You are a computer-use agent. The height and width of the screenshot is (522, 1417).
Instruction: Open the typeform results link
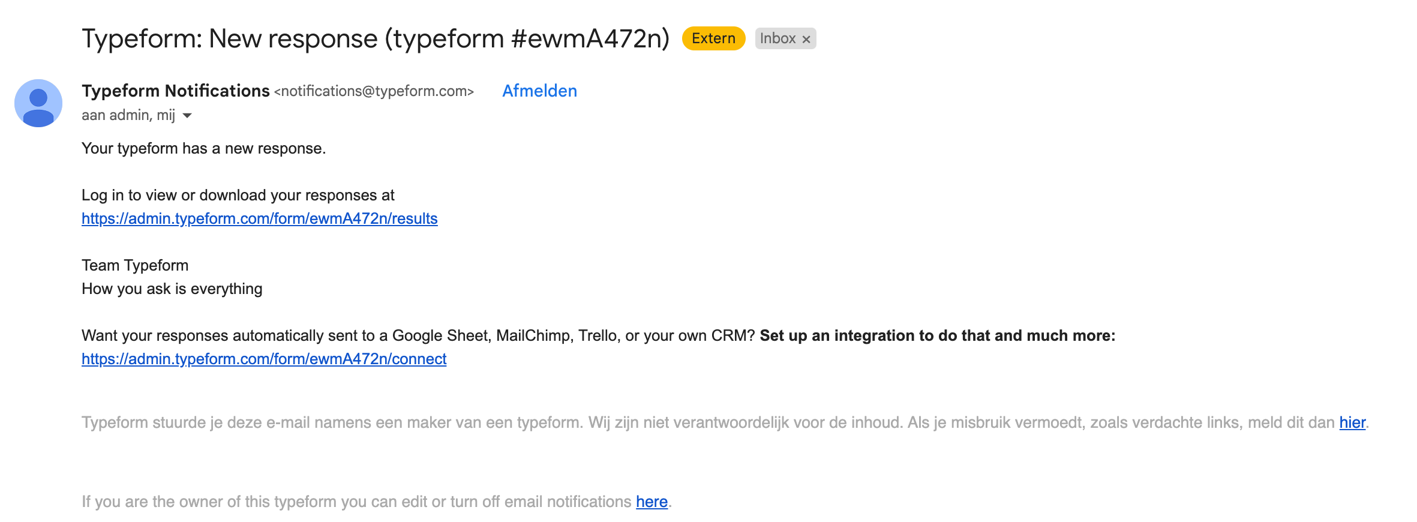pos(260,218)
